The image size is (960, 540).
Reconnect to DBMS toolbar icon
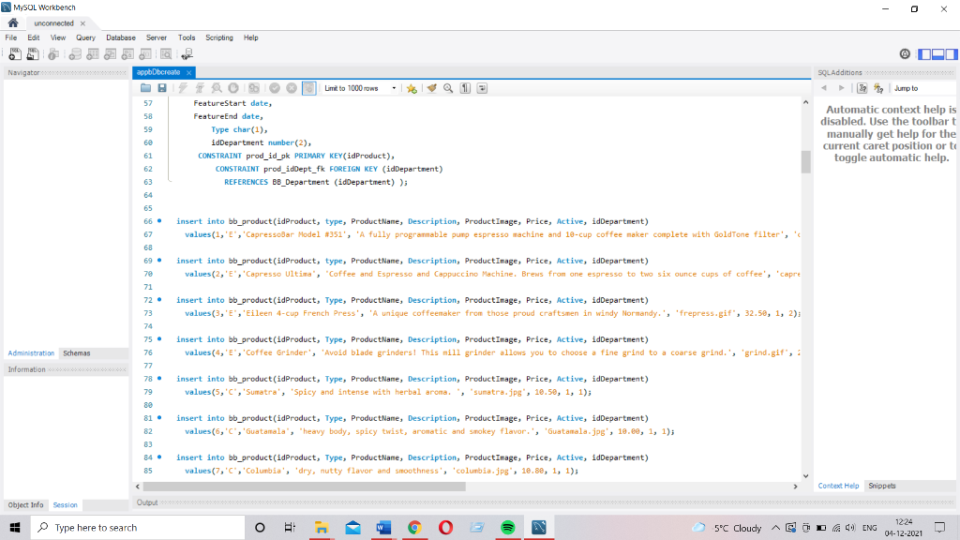coord(187,54)
